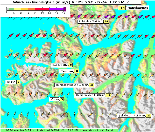Viewport: 155px width, 132px height.
Task: Click Hamperokken wind value 14
Action: (x=109, y=95)
